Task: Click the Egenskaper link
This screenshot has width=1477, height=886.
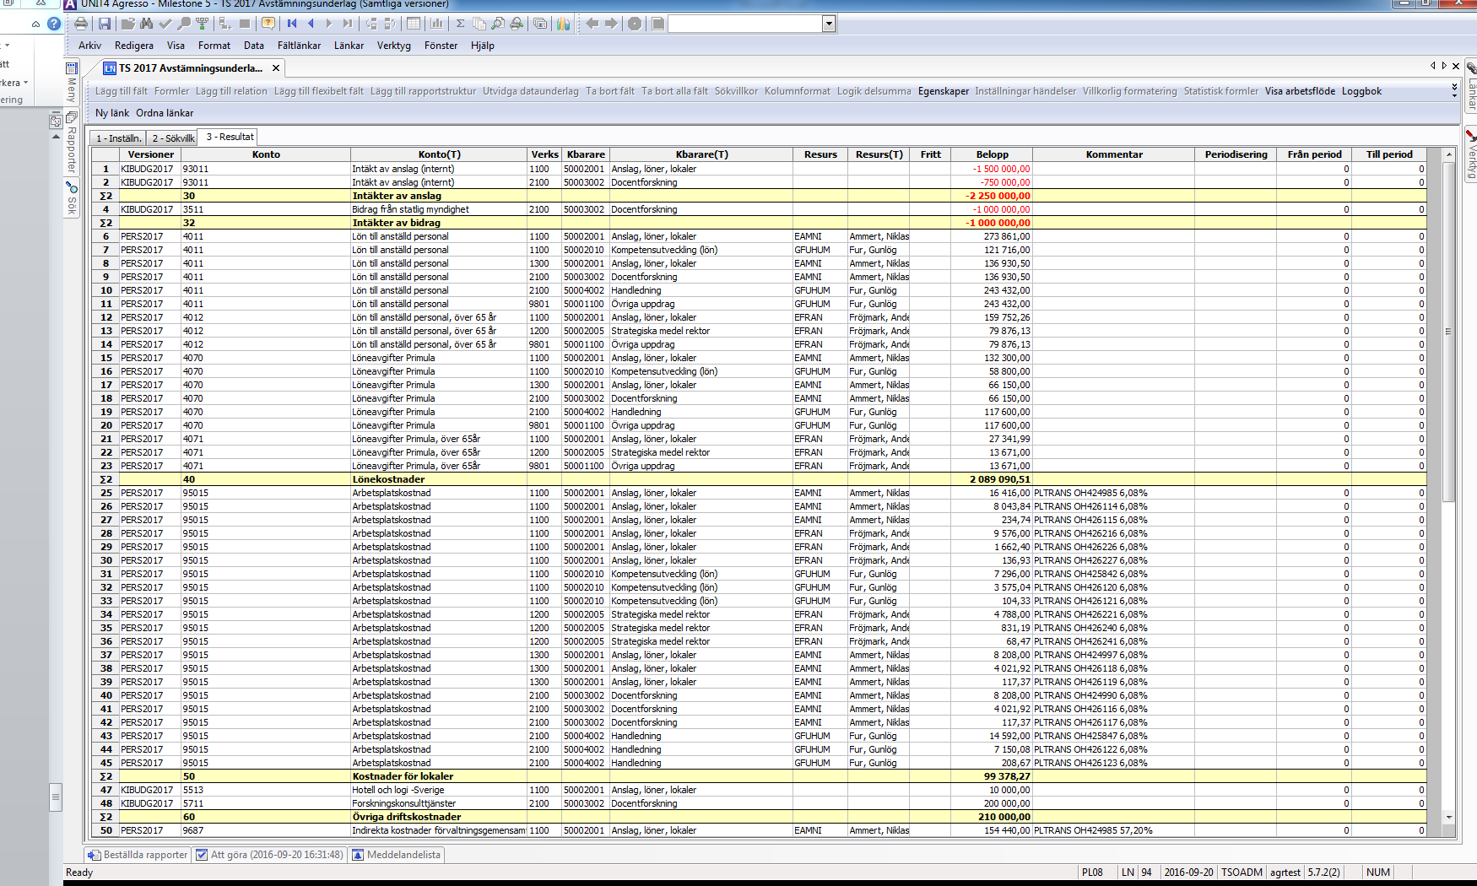Action: [x=944, y=91]
